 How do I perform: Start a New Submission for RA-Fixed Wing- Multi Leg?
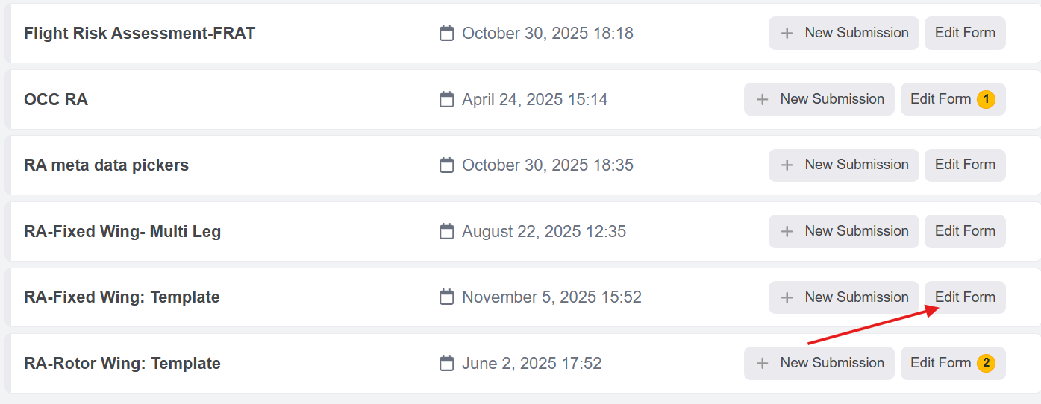point(843,232)
